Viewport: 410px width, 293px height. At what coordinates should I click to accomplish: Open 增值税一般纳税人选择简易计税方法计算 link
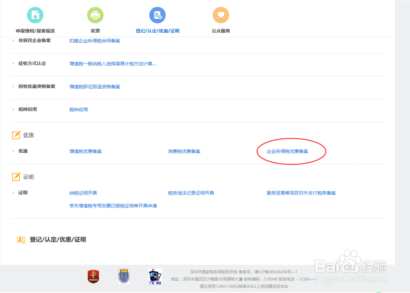pos(112,64)
